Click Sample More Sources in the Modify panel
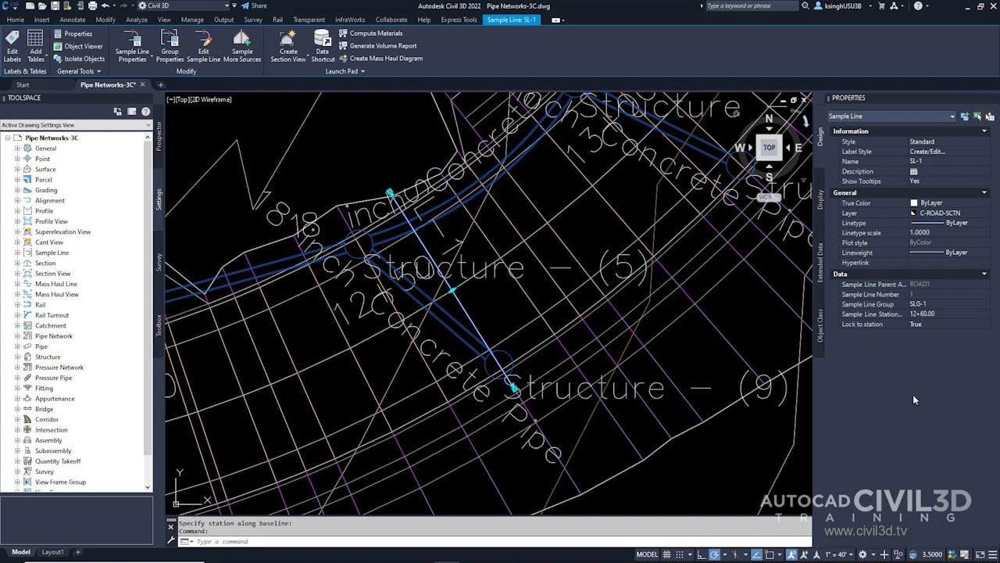The height and width of the screenshot is (563, 1000). (x=242, y=45)
